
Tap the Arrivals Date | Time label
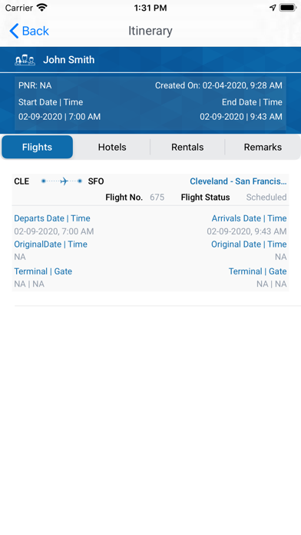coord(250,218)
